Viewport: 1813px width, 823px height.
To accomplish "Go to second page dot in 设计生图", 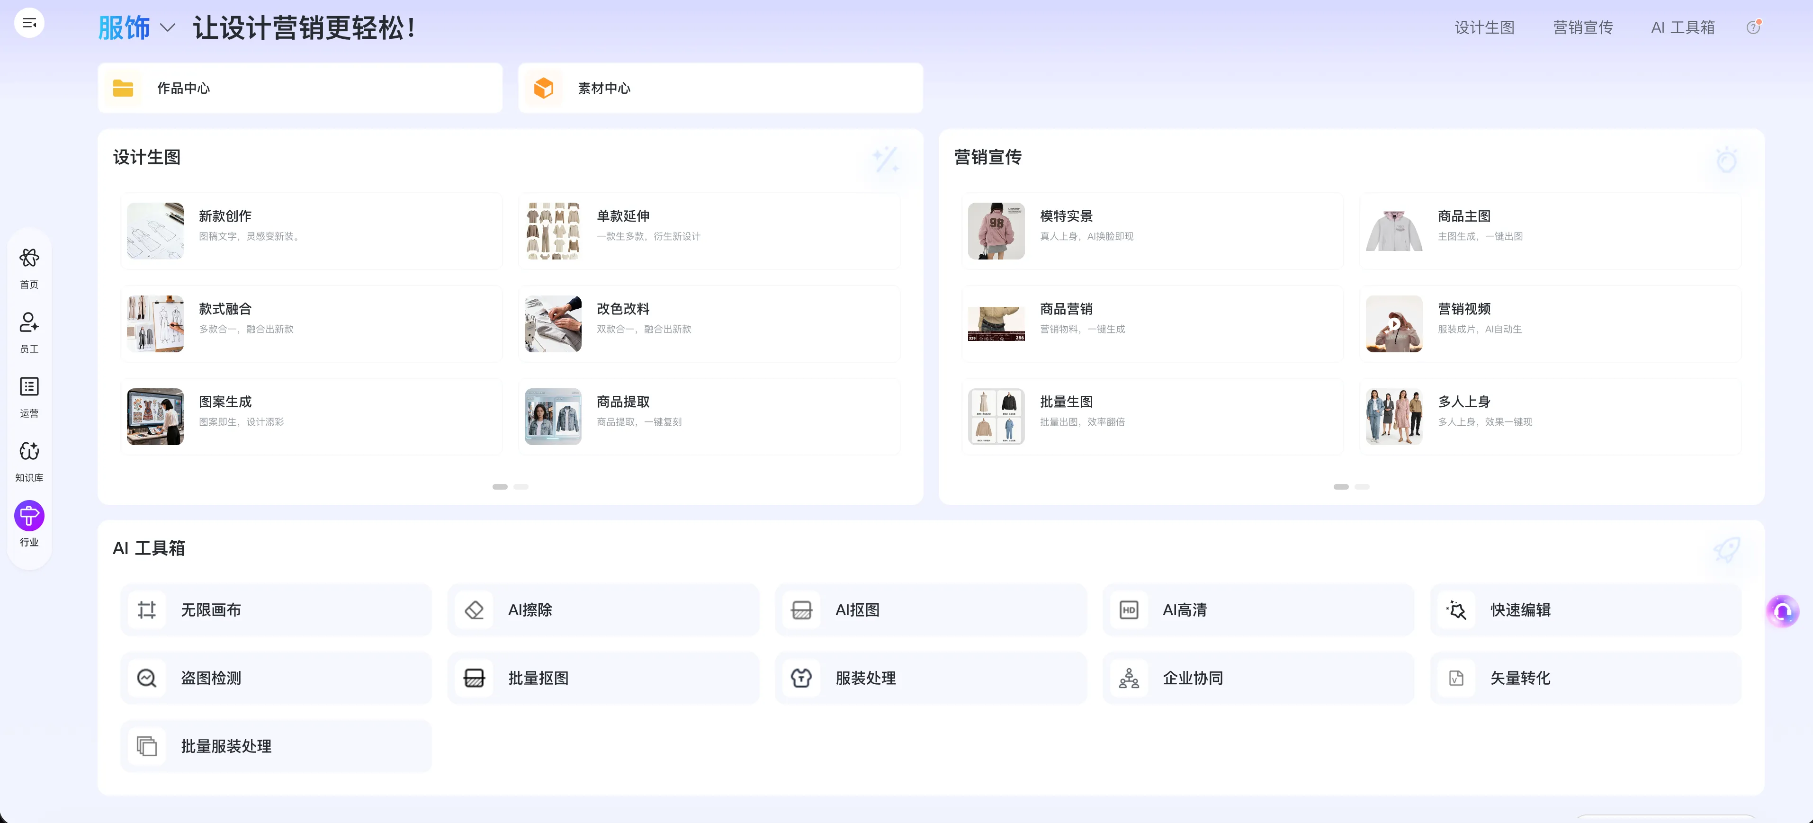I will coord(521,487).
